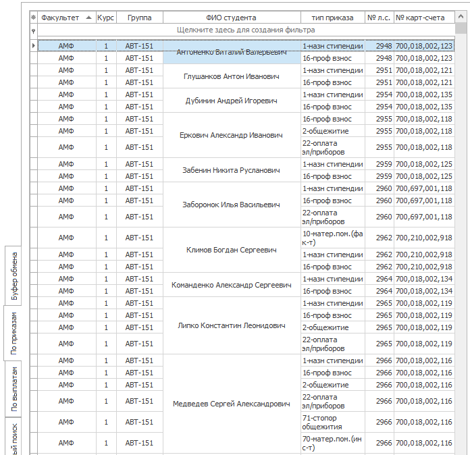Image resolution: width=470 pixels, height=455 pixels.
Task: Click the Факультет sort arrow indicator
Action: pyautogui.click(x=88, y=18)
